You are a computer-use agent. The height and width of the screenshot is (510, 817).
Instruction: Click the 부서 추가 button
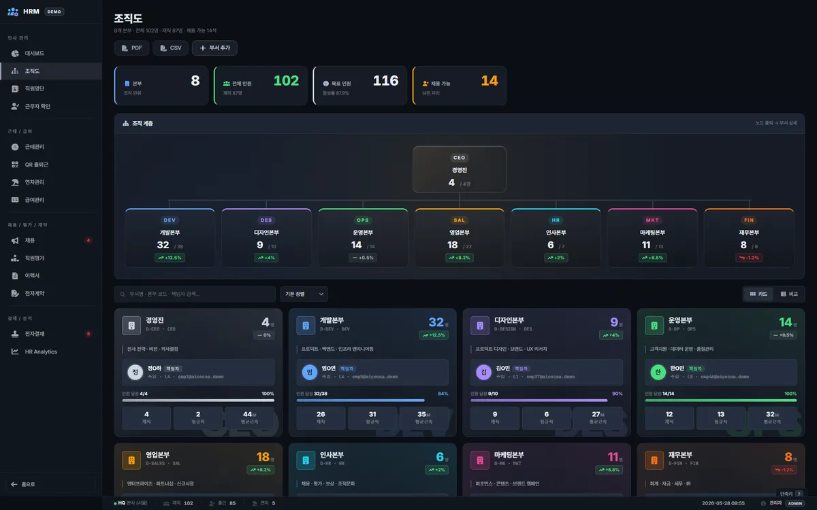point(214,48)
